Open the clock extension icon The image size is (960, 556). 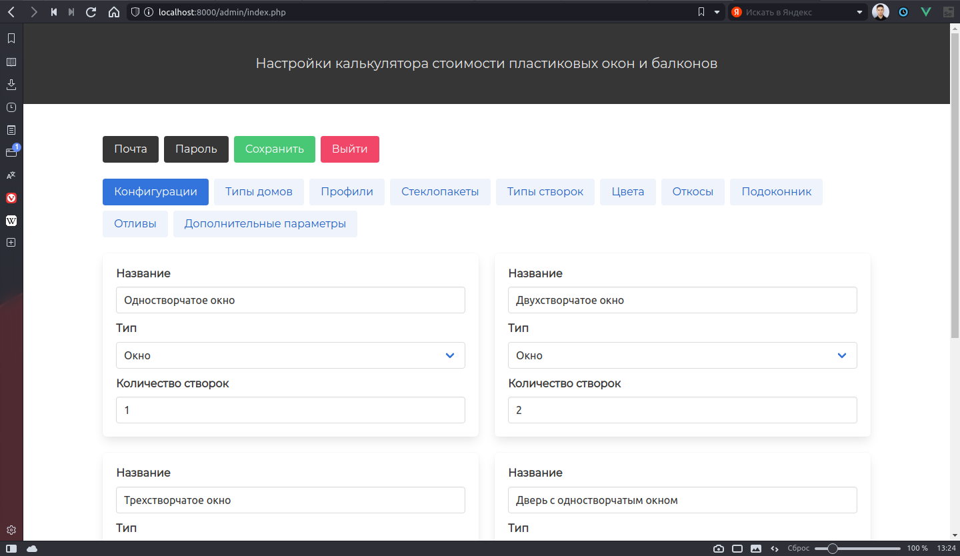[x=903, y=12]
